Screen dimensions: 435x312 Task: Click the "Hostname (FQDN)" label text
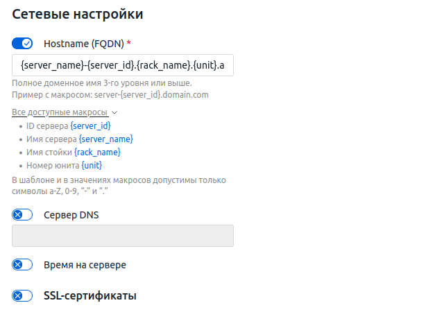[x=83, y=44]
